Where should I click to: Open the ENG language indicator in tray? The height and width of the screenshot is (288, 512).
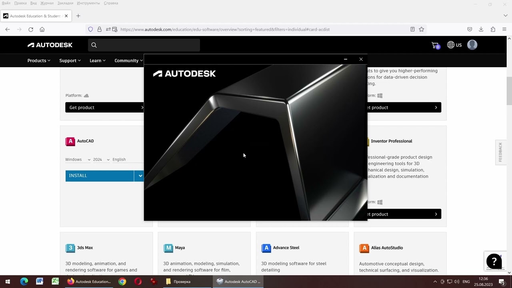pos(466,282)
